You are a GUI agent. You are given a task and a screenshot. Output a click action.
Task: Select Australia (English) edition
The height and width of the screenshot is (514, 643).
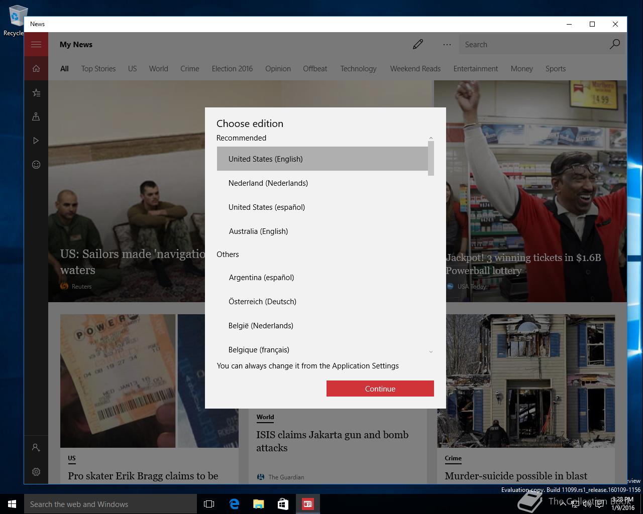(x=322, y=231)
